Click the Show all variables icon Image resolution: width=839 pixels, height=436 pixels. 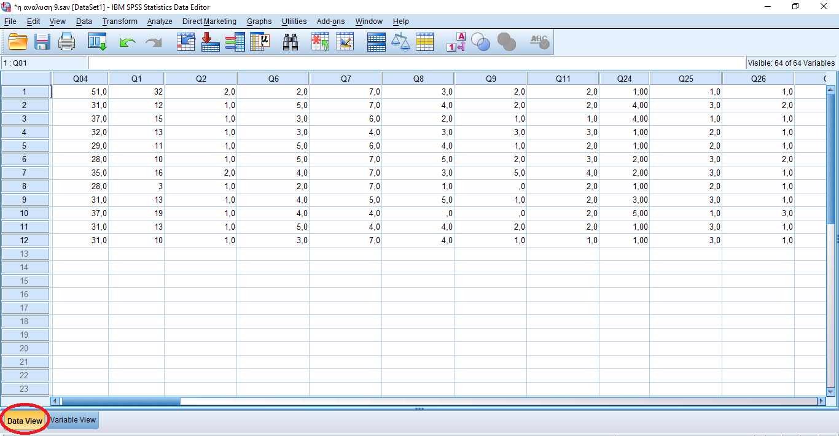507,42
